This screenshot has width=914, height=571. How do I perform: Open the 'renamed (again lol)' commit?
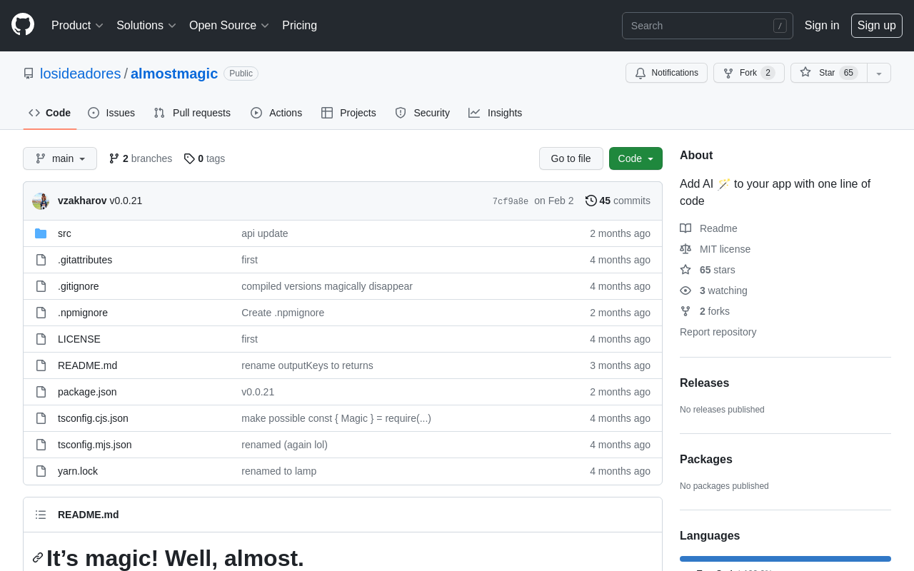[x=284, y=445]
